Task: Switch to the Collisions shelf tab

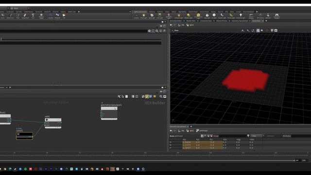Action: [152, 12]
